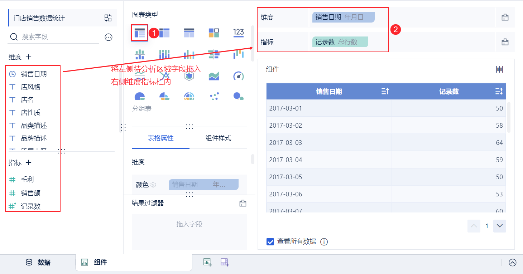Click the clear icon in 结果过滤器 header

[x=243, y=203]
